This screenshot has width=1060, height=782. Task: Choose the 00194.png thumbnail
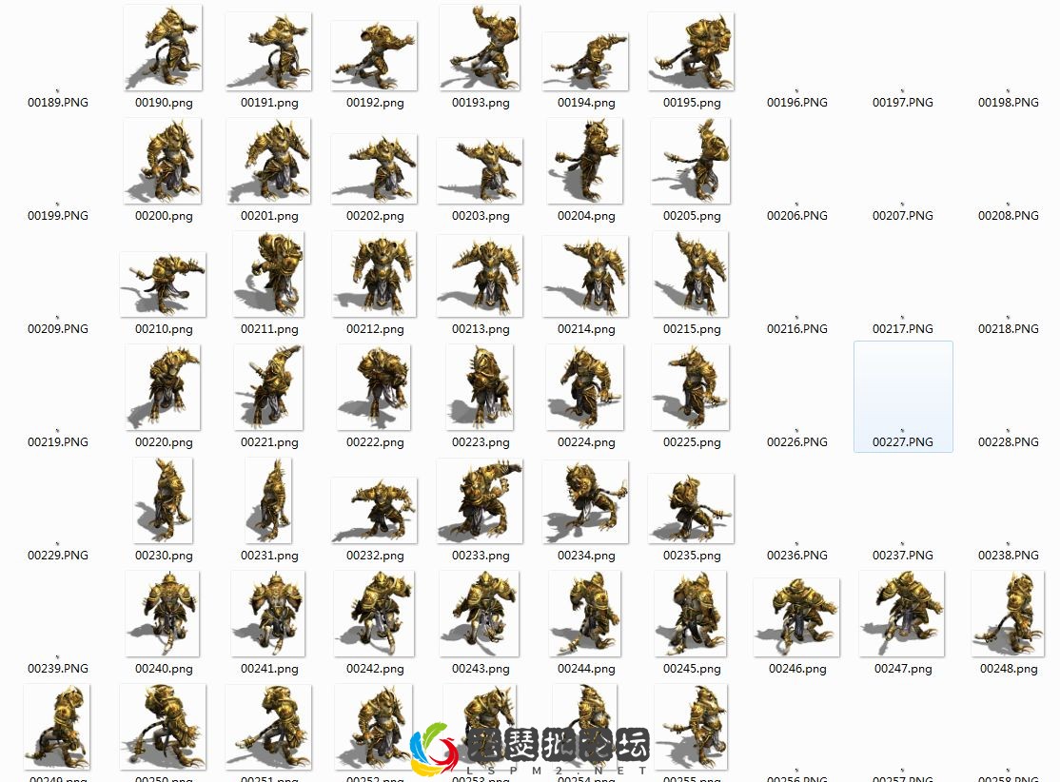(x=585, y=61)
